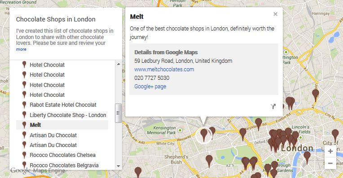Open www.meltchocolates.com link
The height and width of the screenshot is (178, 343).
(x=164, y=69)
